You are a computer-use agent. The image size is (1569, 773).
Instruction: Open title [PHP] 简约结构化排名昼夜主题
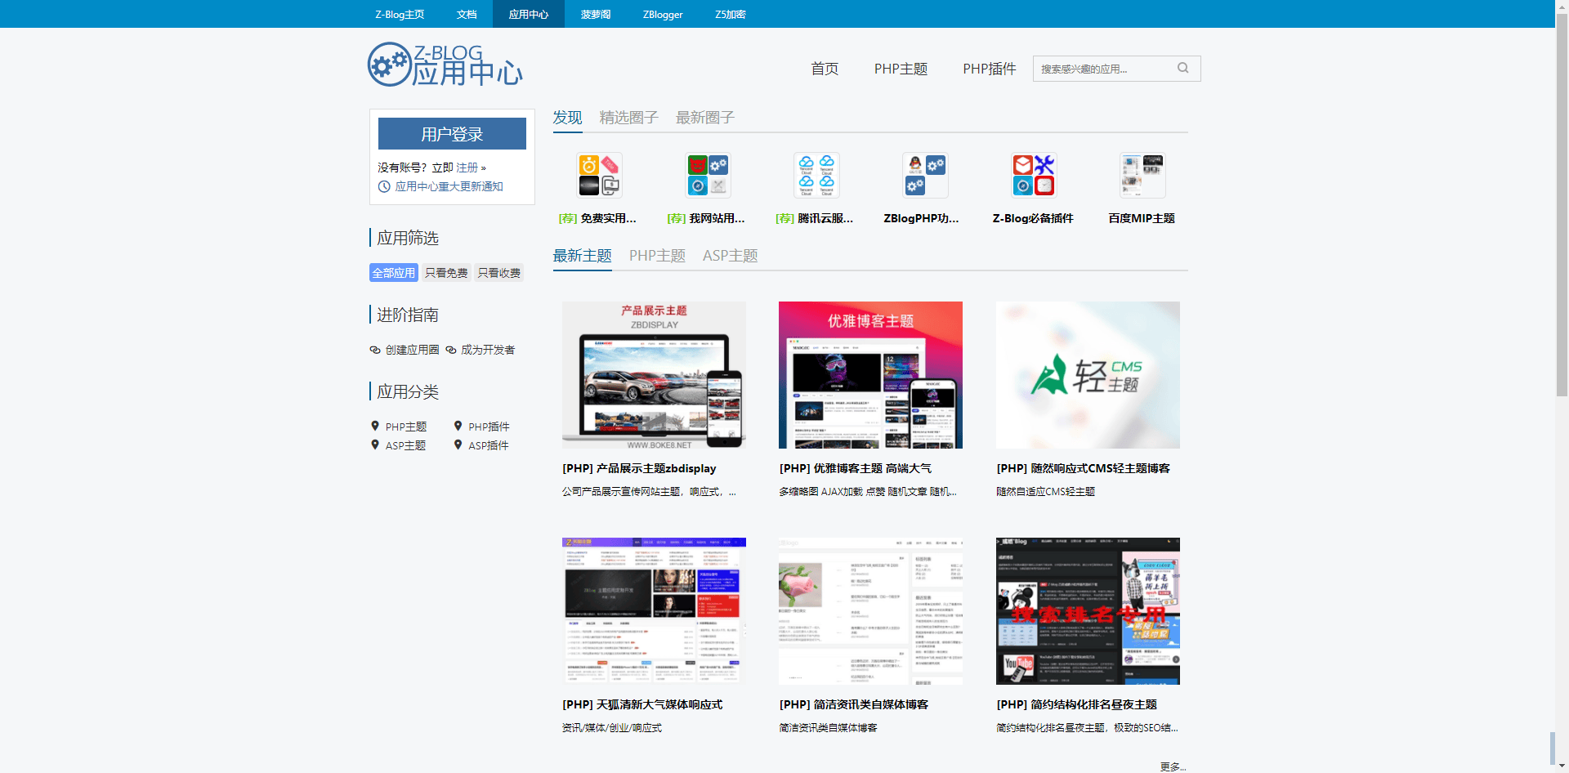pos(1077,704)
